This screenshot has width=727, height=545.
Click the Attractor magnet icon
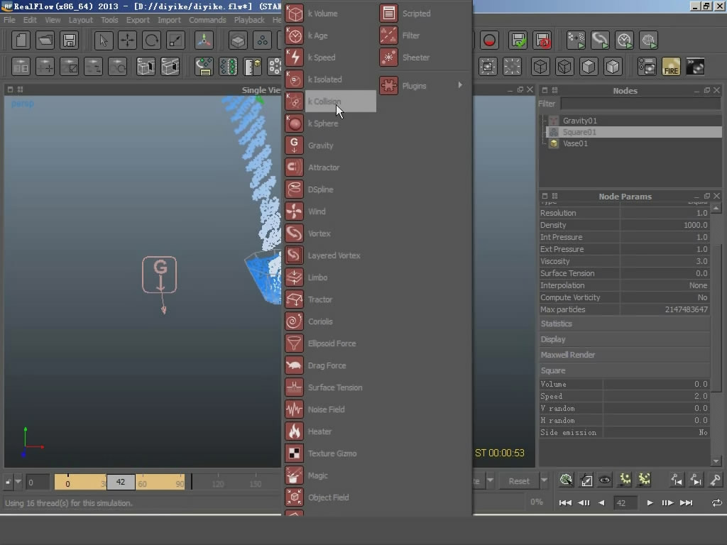(294, 167)
